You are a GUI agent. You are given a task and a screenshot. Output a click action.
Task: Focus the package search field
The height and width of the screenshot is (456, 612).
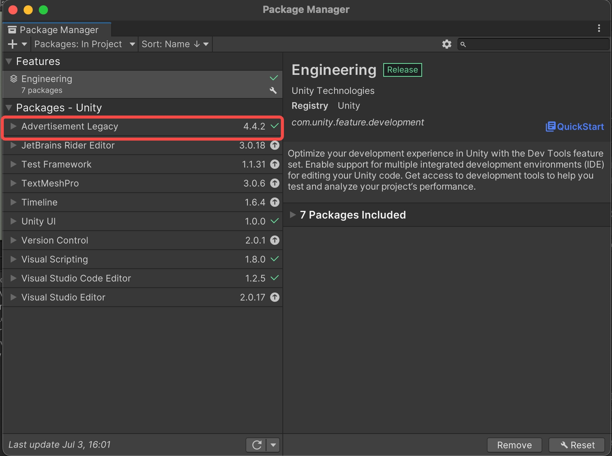(533, 44)
